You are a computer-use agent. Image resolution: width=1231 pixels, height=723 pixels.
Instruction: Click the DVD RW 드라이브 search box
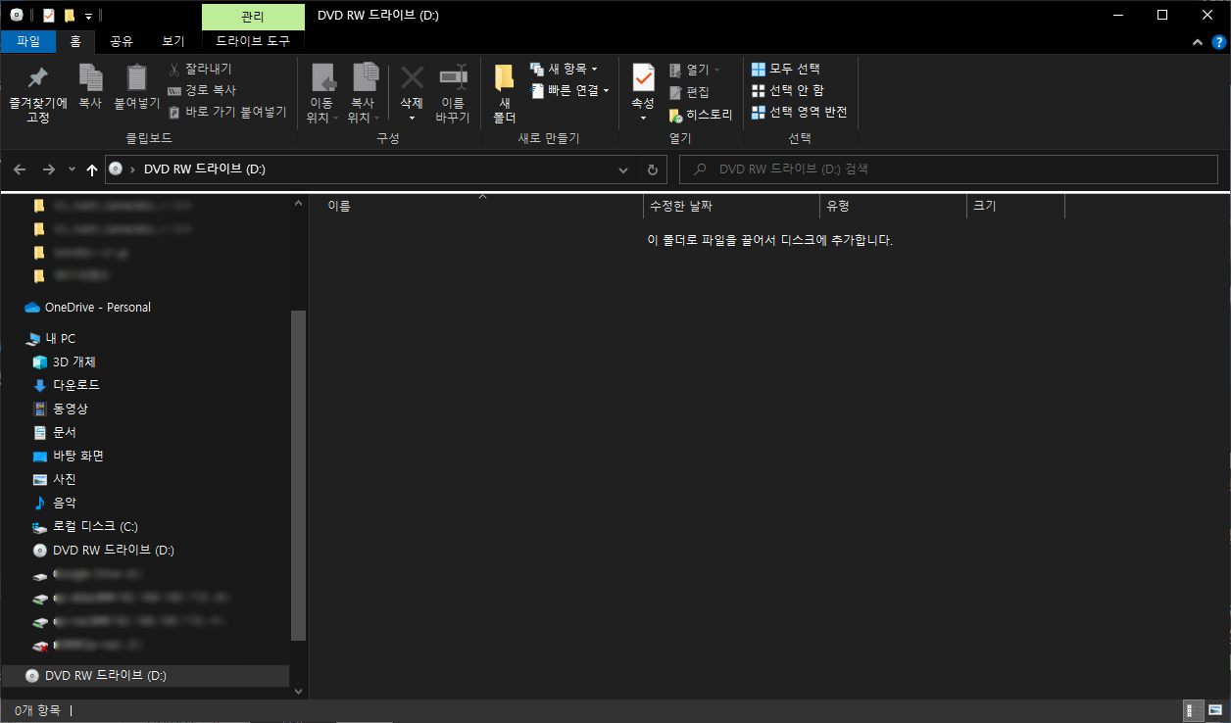click(x=948, y=169)
